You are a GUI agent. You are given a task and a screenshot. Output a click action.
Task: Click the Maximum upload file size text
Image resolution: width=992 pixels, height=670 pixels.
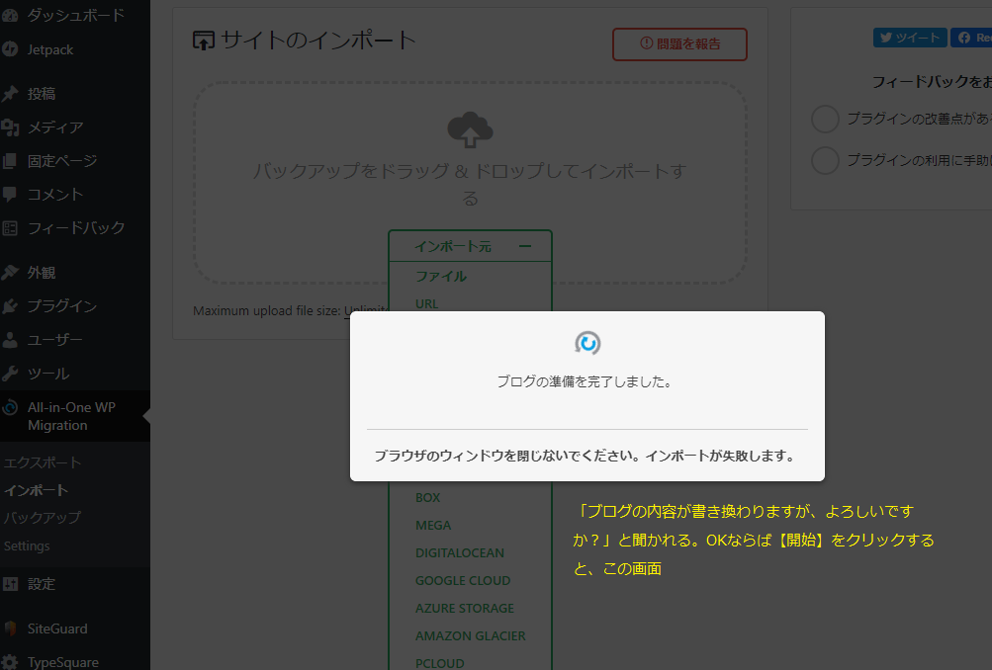[291, 311]
